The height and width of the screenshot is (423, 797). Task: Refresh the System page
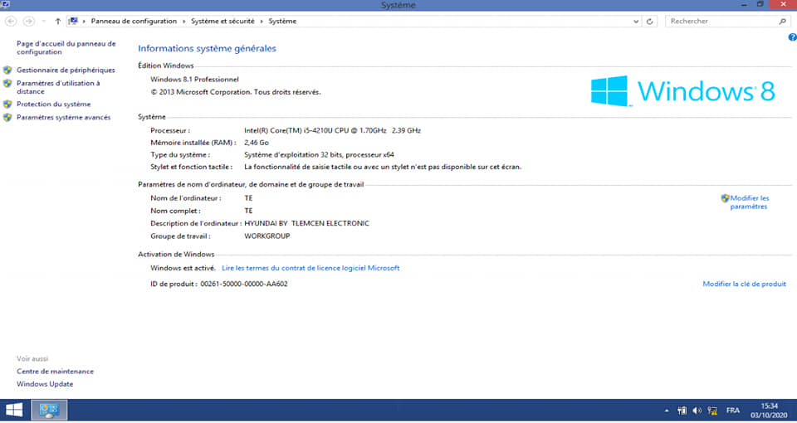(x=649, y=22)
